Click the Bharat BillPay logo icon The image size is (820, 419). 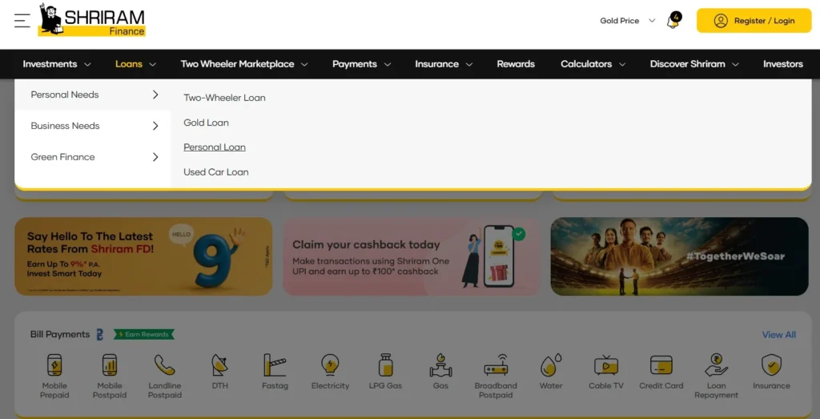point(100,334)
